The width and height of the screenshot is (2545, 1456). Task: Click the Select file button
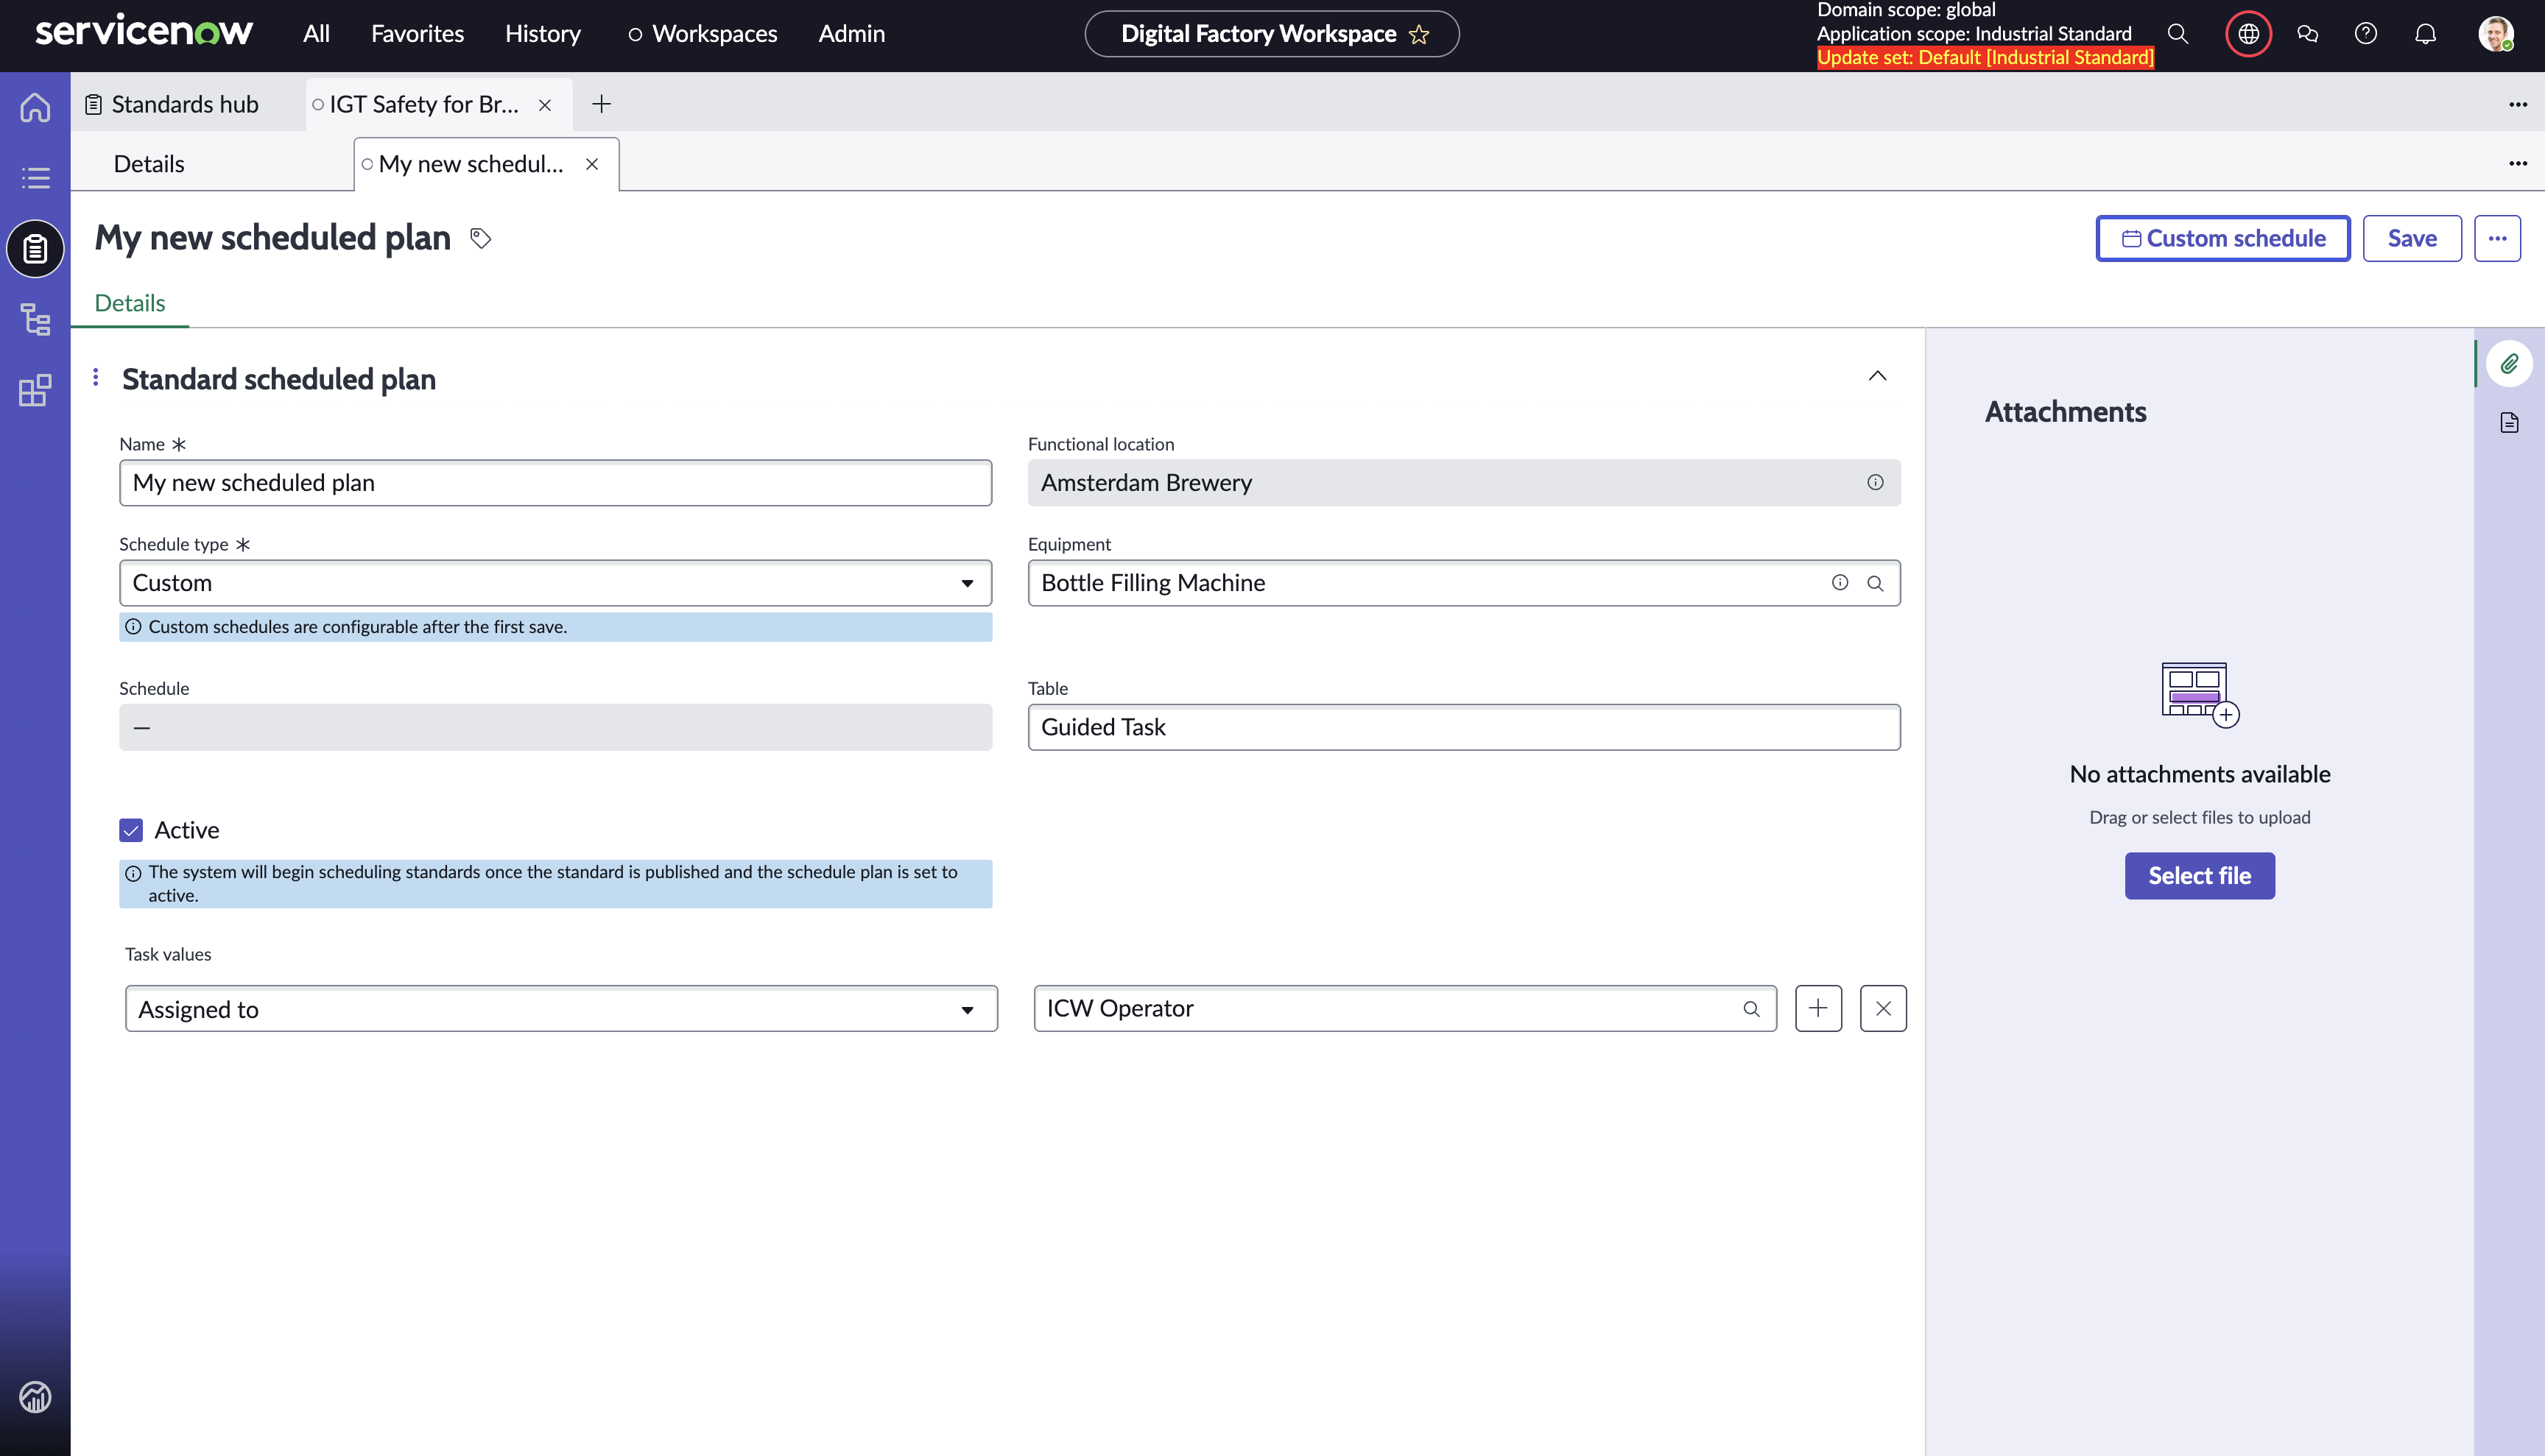point(2200,876)
